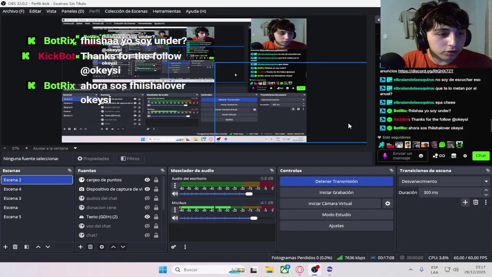The image size is (492, 277).
Task: Delete selected scene with trash icon
Action: 15,247
